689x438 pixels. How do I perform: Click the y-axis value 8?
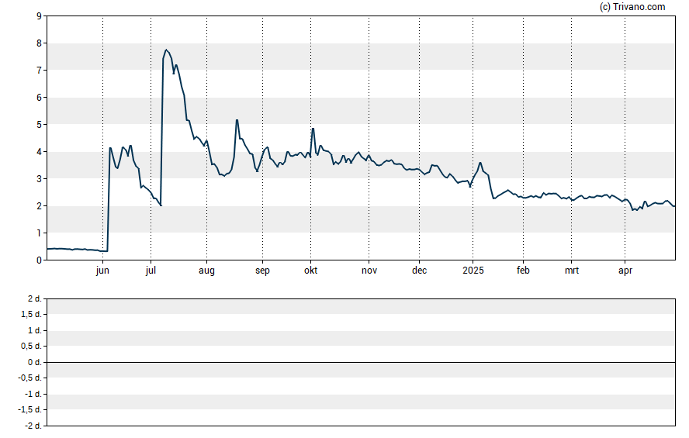[39, 43]
